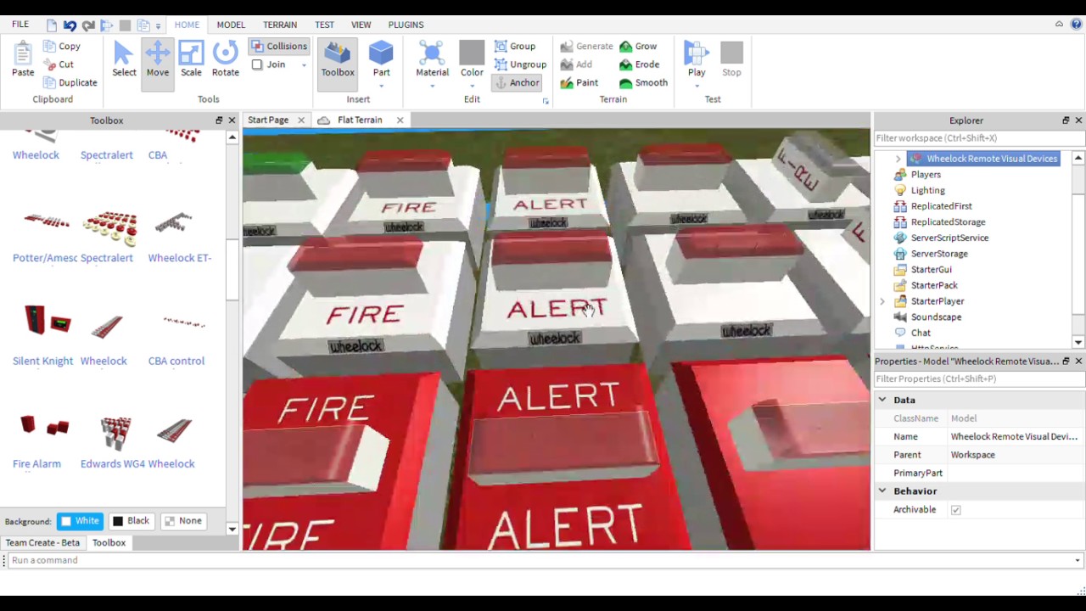The height and width of the screenshot is (611, 1086).
Task: Close the Flat Terrain tab
Action: tap(400, 121)
